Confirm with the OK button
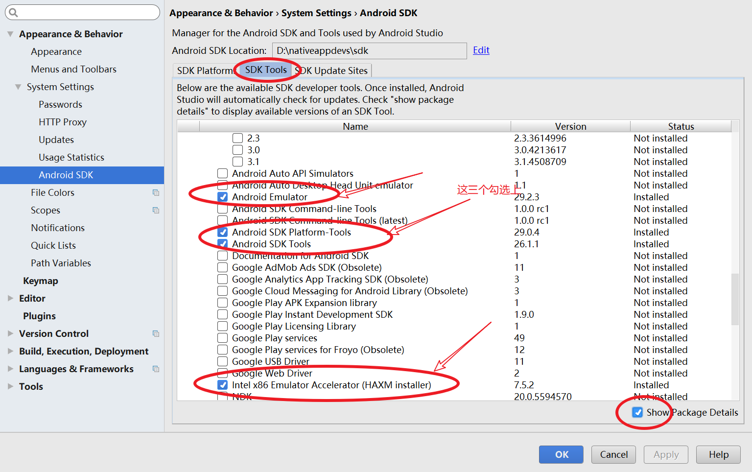The image size is (752, 472). [561, 454]
